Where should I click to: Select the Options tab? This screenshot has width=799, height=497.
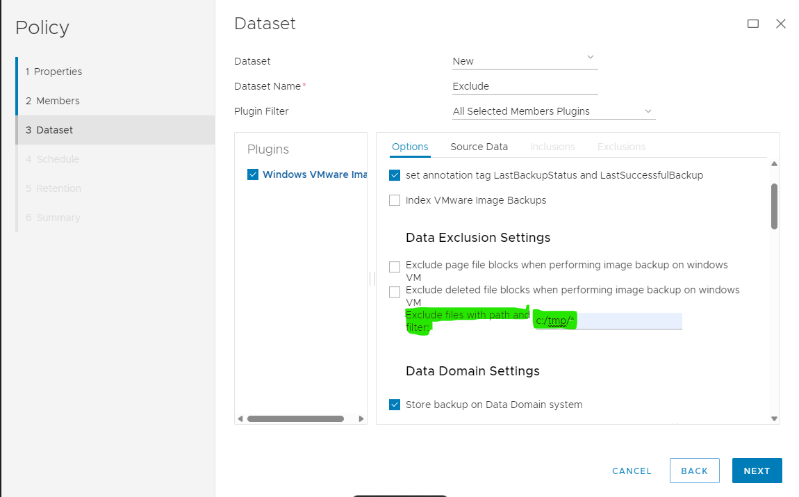410,147
